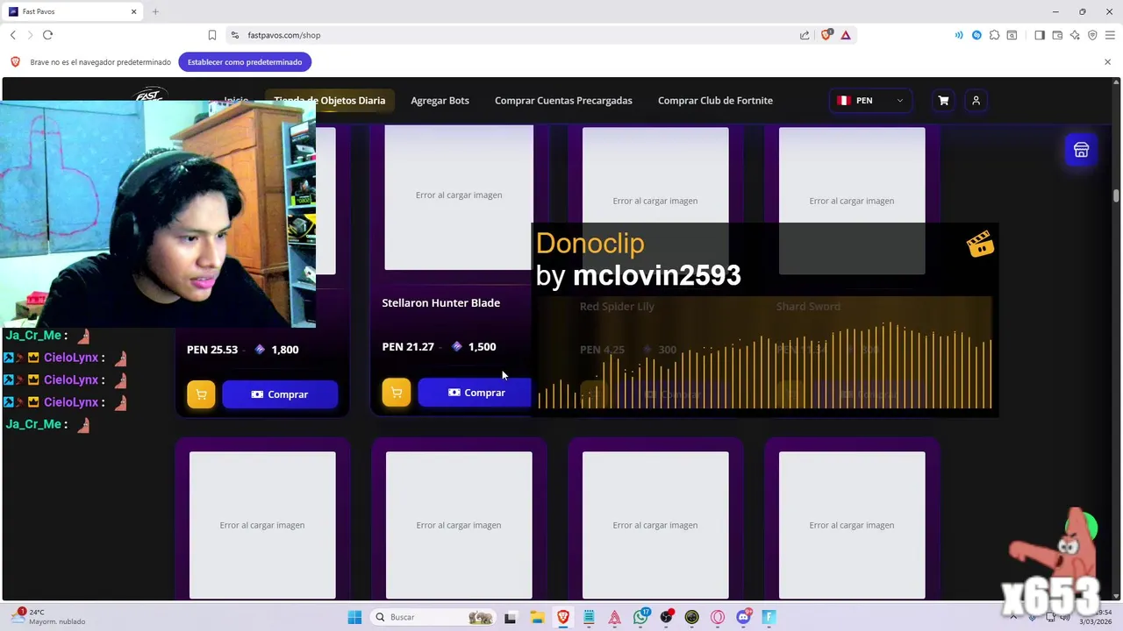Click Comprar for the 1,800 item
1123x631 pixels.
pos(280,394)
